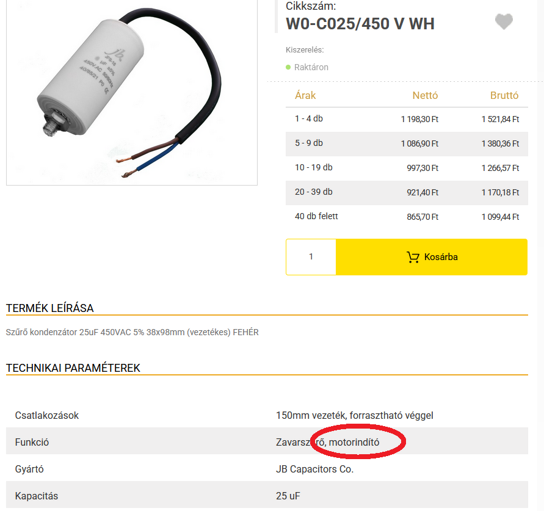Viewport: 544px width, 511px height.
Task: Select the 1 - 4 db price row
Action: [x=407, y=119]
